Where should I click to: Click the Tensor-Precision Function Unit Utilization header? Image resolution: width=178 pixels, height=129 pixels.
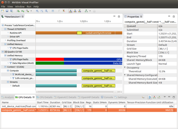coord(150,102)
